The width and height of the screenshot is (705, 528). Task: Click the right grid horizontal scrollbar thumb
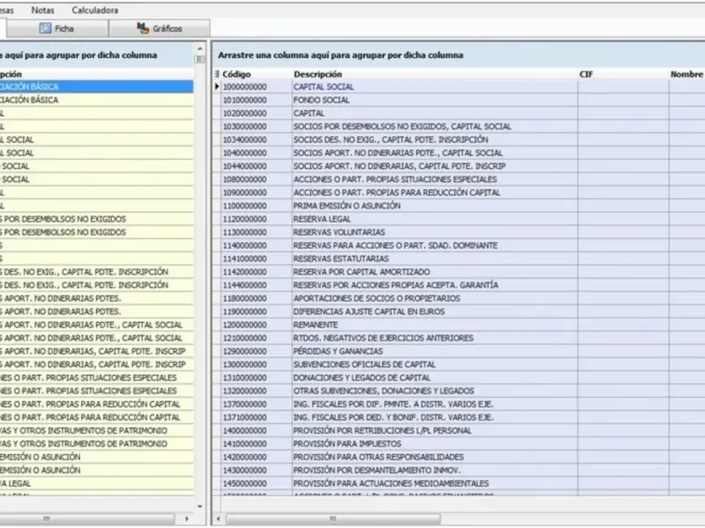click(333, 518)
